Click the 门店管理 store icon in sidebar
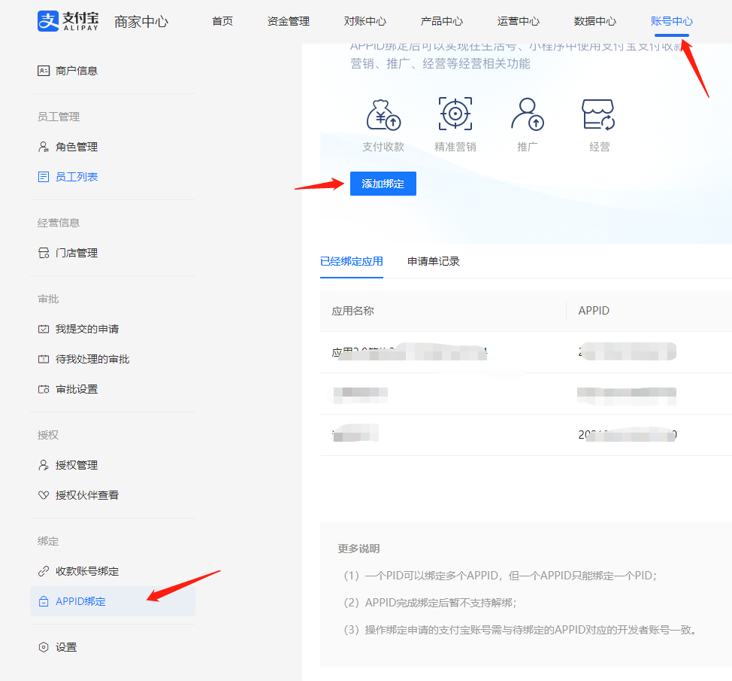Screen dimensions: 732x681 coord(44,253)
